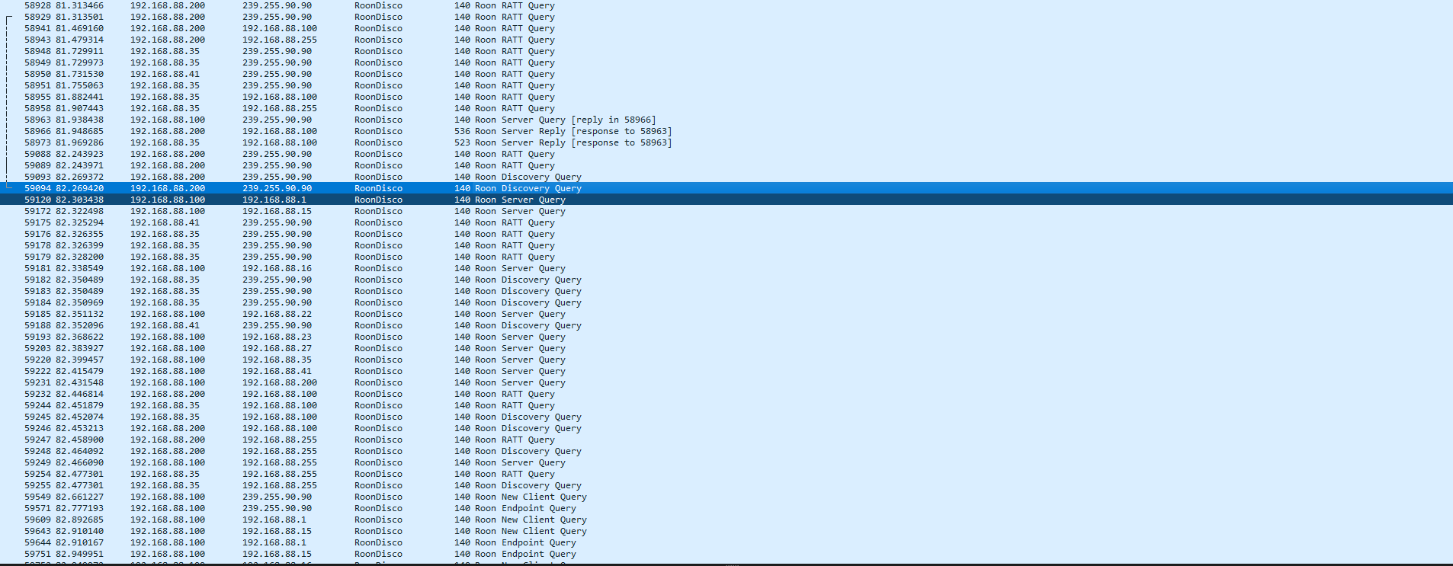Select packet number 58929 row
The width and height of the screenshot is (1453, 566).
tap(726, 17)
